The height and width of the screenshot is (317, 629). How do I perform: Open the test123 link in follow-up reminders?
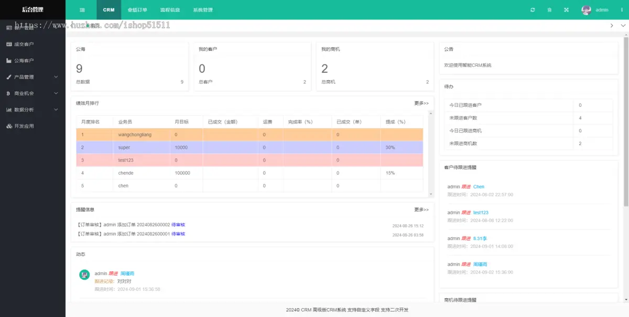pyautogui.click(x=481, y=213)
